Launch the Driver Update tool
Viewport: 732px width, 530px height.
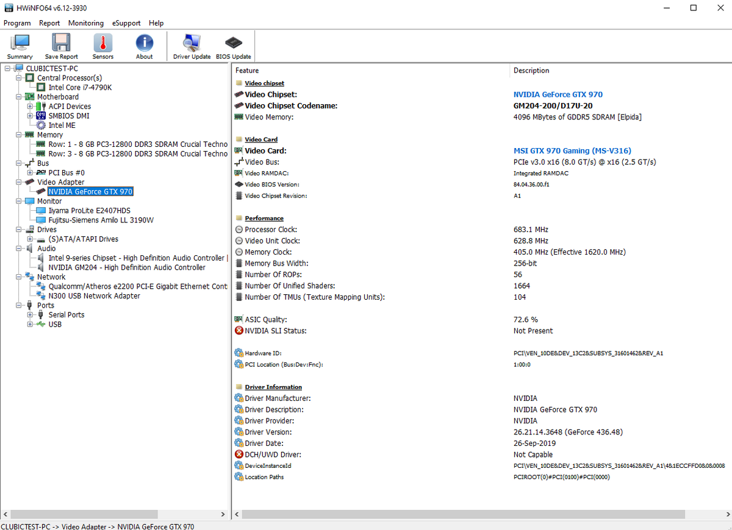(192, 46)
